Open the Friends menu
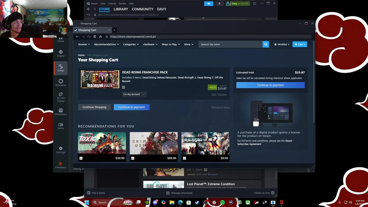 (112, 3)
